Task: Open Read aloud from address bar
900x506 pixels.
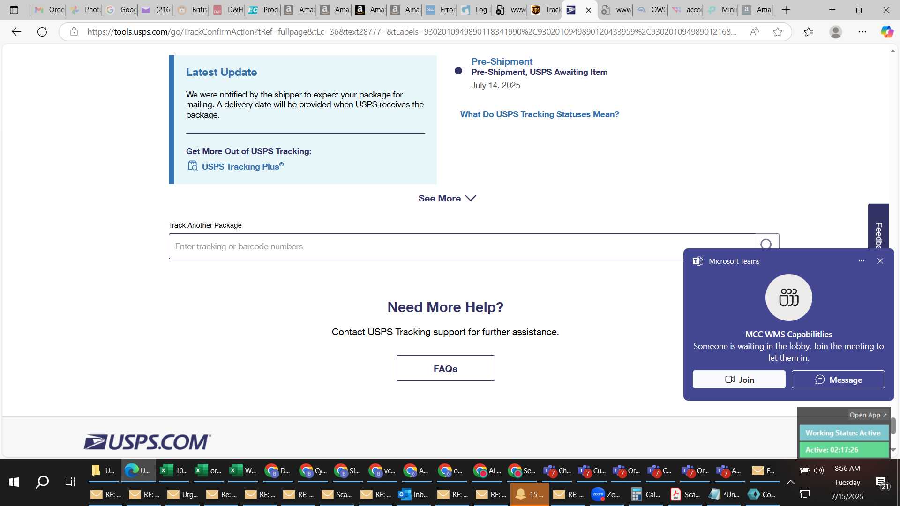Action: point(754,32)
